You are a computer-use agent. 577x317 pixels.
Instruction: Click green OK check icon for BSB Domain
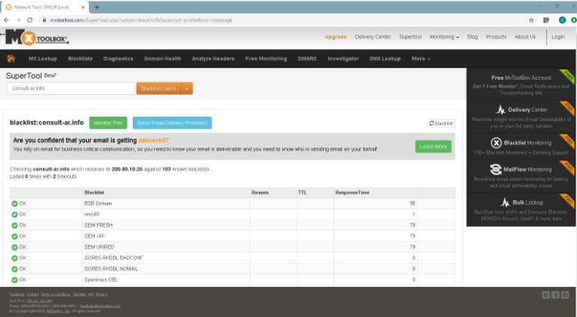14,203
